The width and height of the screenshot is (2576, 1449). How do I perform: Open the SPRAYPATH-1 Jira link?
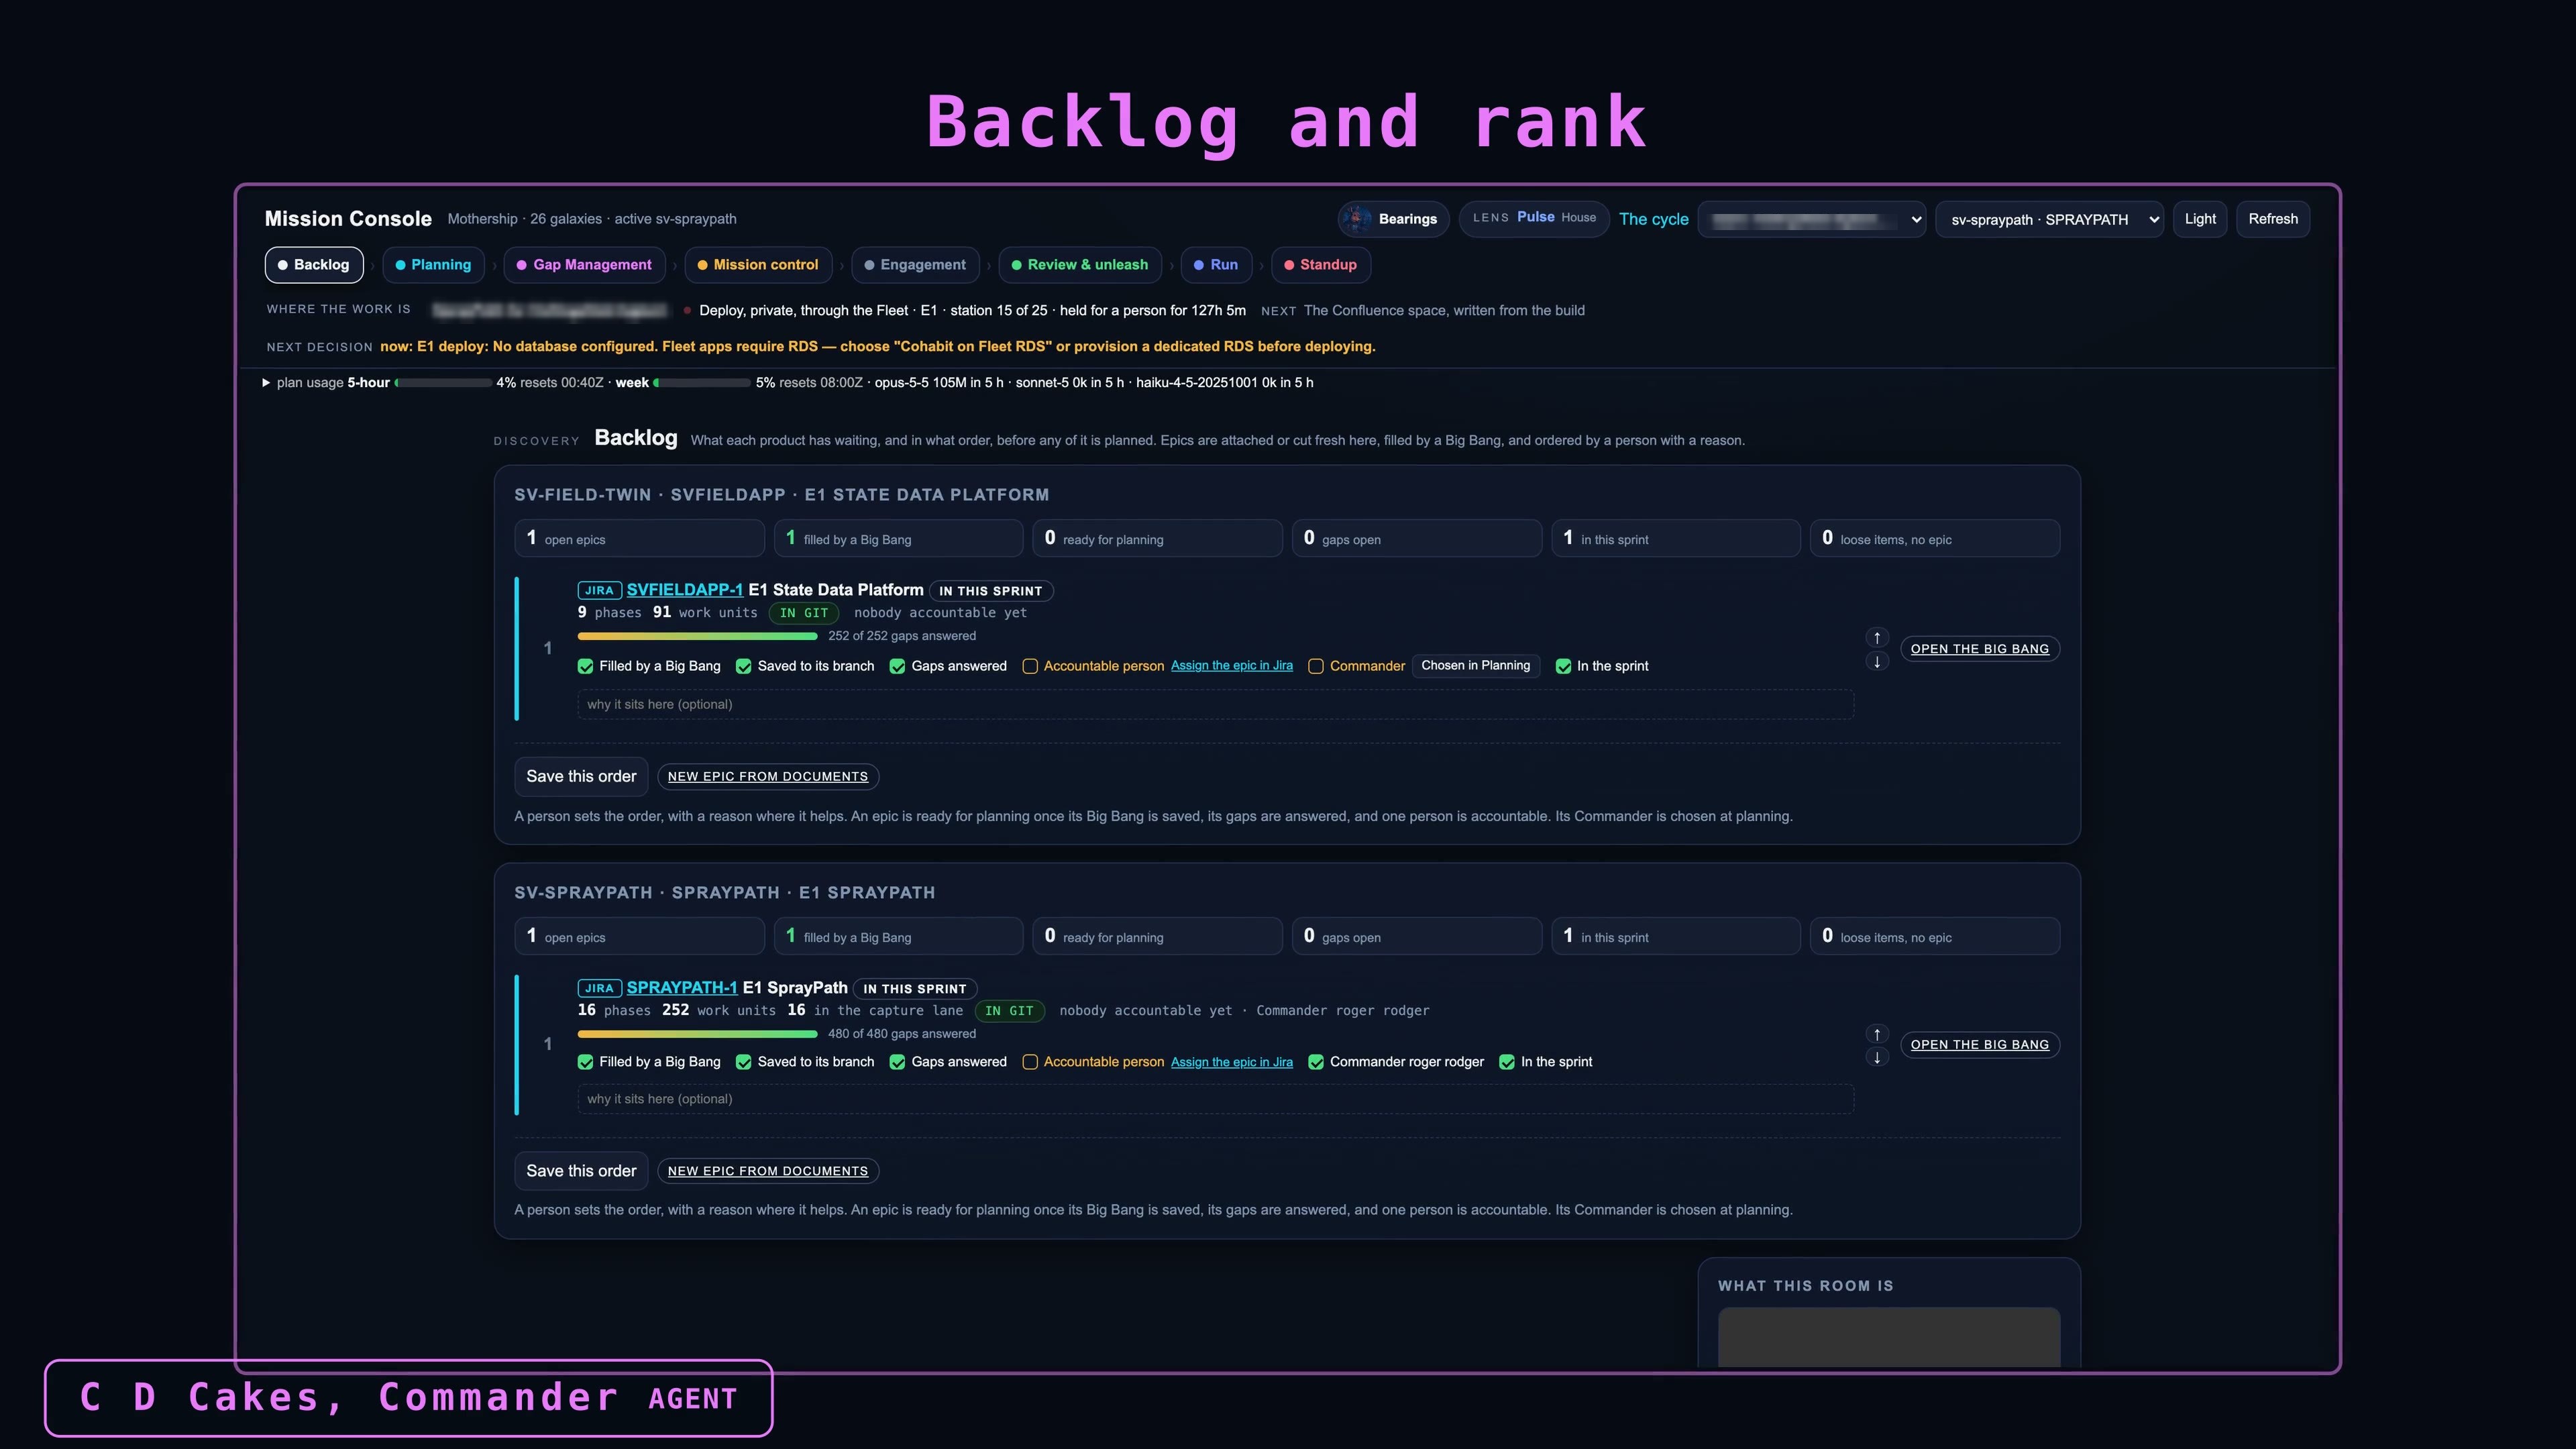(x=682, y=988)
